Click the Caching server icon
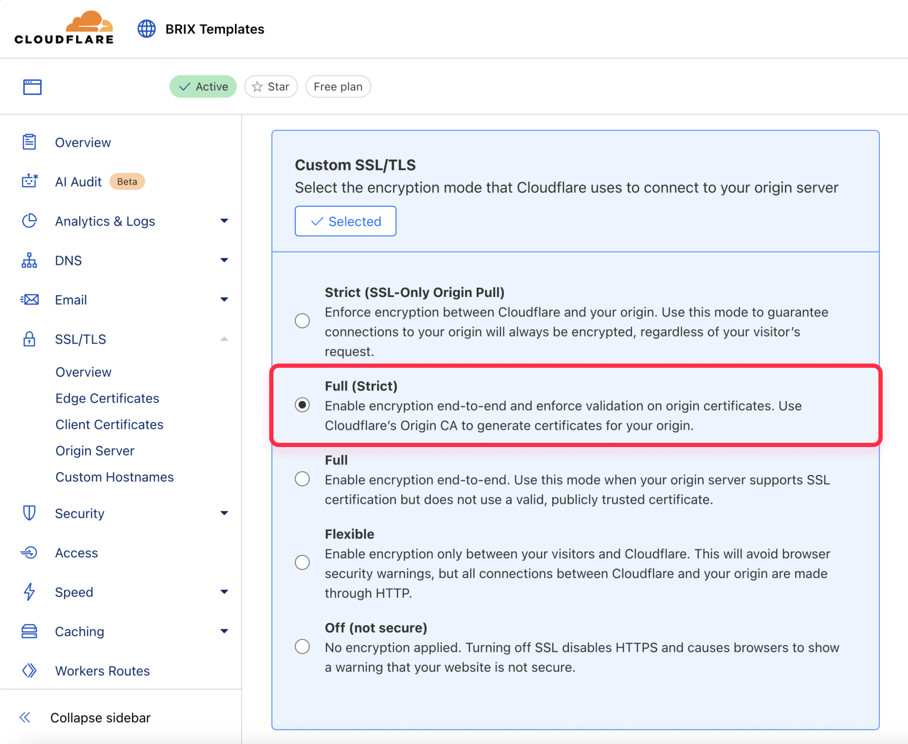908x744 pixels. [x=30, y=631]
